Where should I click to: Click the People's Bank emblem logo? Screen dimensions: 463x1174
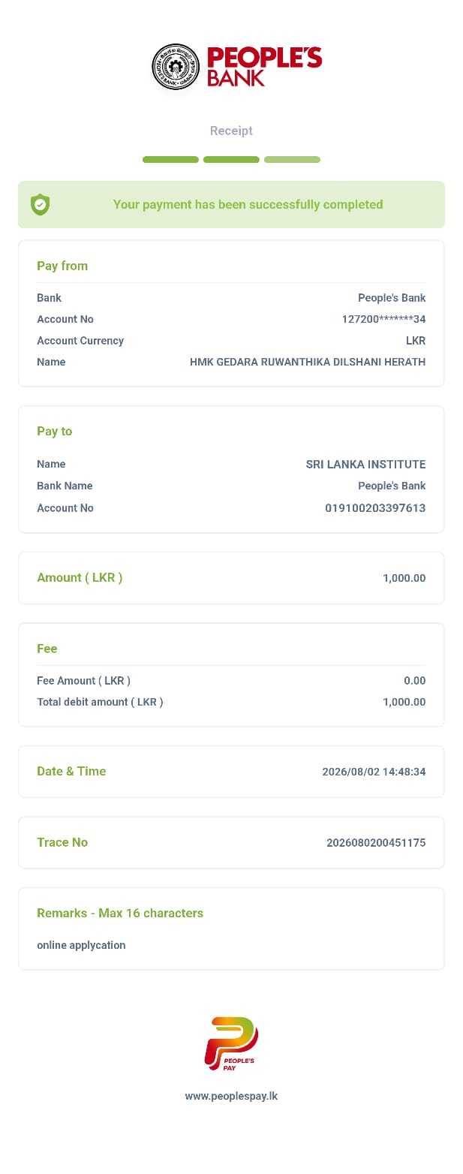[176, 67]
